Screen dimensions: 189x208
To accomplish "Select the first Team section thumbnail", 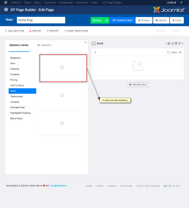I will point(63,68).
